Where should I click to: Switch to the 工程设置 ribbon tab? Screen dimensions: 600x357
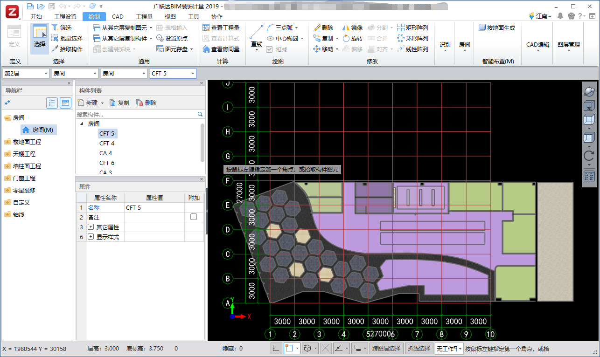(65, 16)
